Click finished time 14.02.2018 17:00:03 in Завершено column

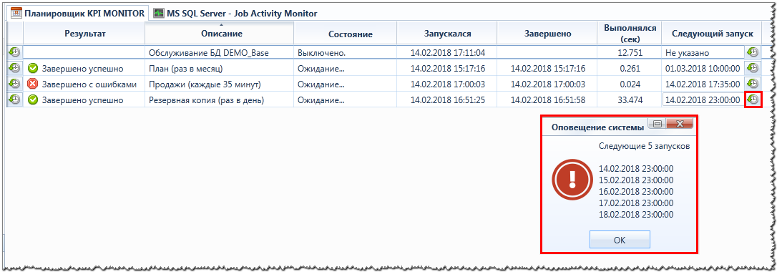[x=547, y=84]
